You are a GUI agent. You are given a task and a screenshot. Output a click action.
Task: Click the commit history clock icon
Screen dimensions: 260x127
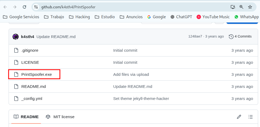pos(231,36)
